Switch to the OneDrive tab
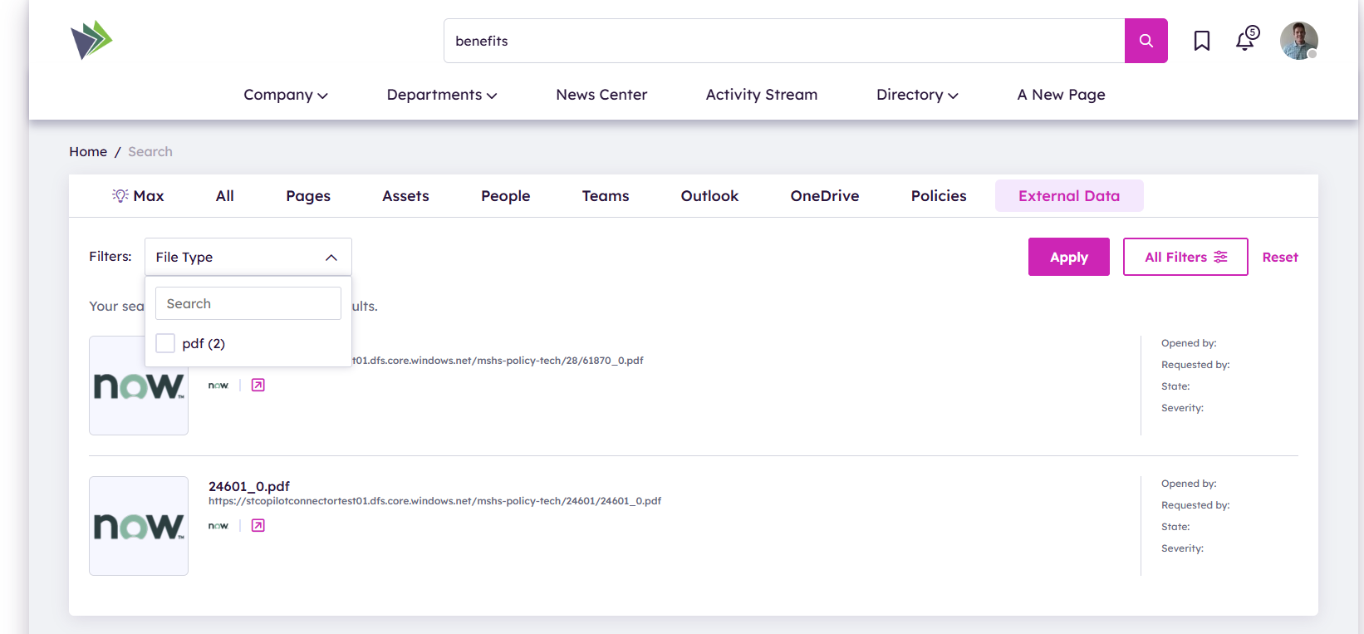The image size is (1364, 634). click(825, 196)
